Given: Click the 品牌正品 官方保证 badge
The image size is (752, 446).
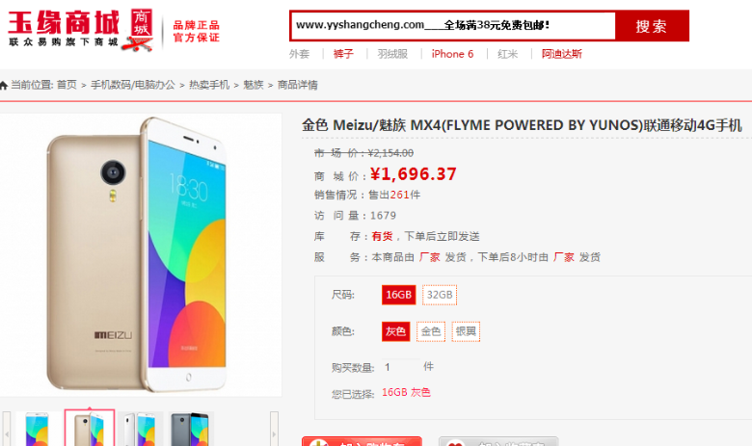Looking at the screenshot, I should [196, 31].
